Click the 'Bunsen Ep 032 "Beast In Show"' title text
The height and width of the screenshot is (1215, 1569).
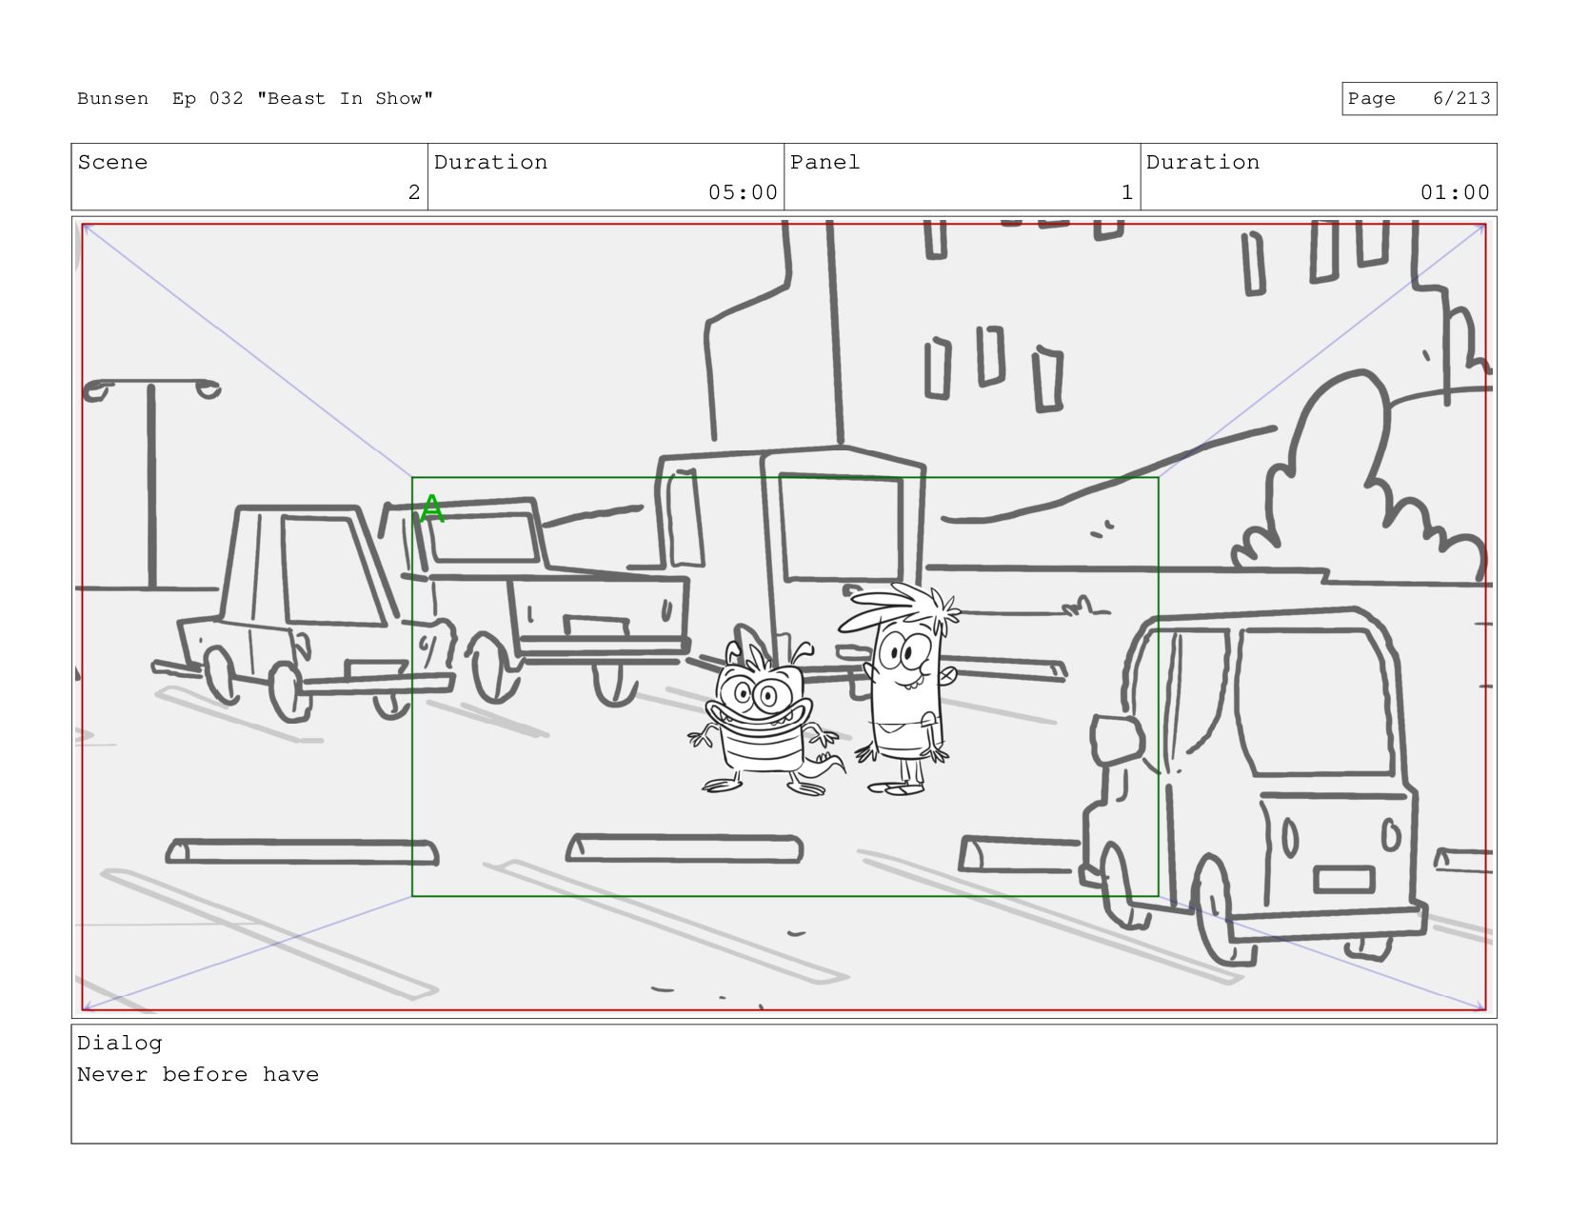point(255,98)
